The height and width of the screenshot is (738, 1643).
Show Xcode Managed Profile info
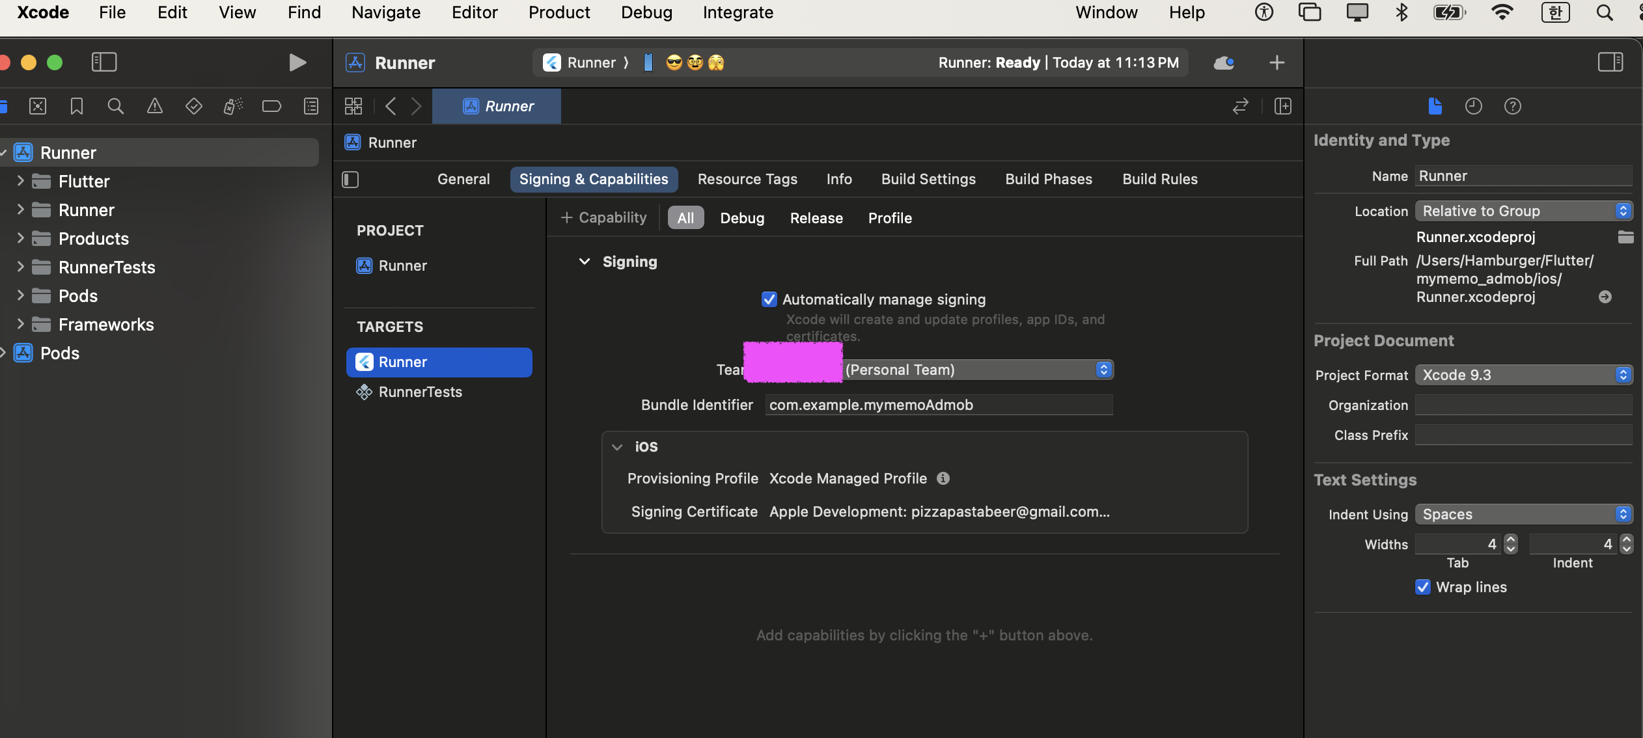tap(943, 478)
